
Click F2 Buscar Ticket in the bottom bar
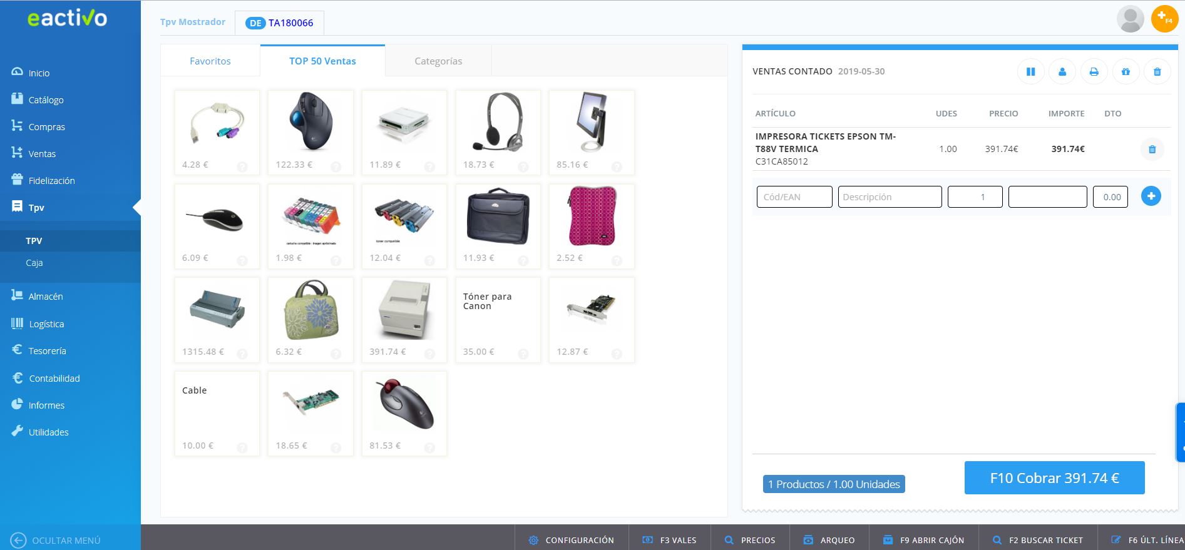coord(1038,540)
